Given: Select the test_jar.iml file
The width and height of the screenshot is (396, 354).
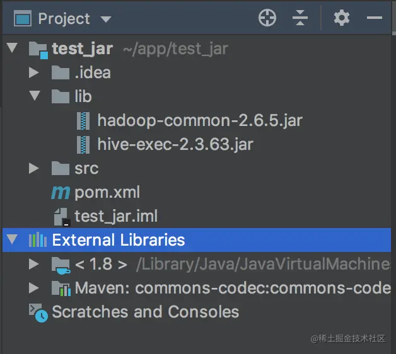Looking at the screenshot, I should [x=115, y=216].
